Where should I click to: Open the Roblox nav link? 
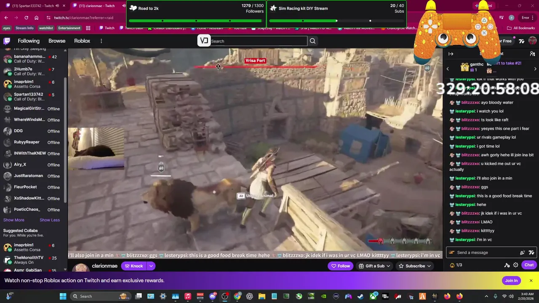[x=82, y=41]
